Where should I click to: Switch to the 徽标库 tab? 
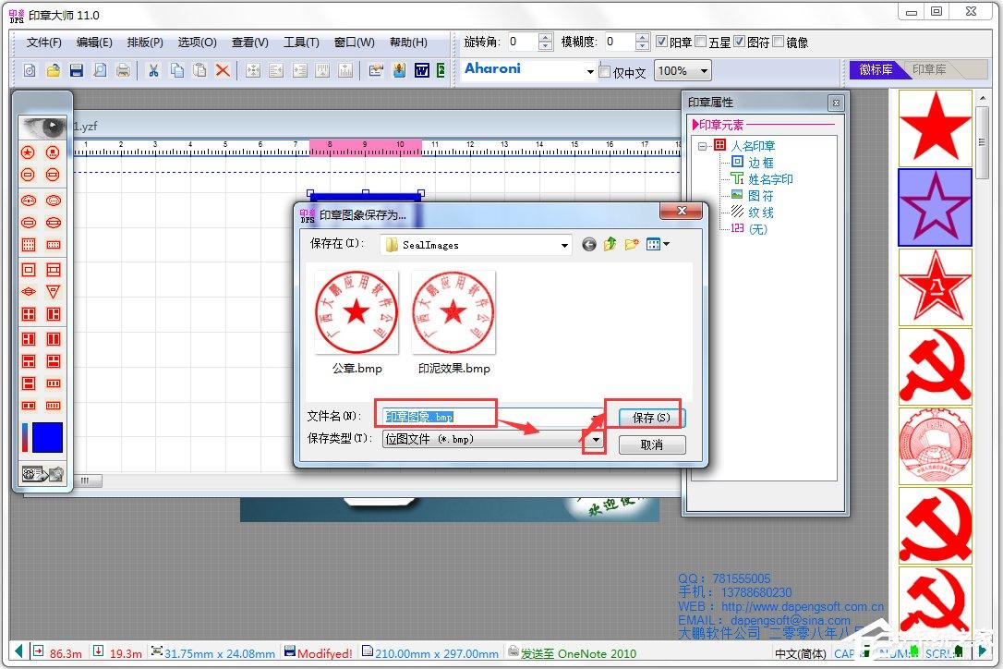(x=876, y=69)
